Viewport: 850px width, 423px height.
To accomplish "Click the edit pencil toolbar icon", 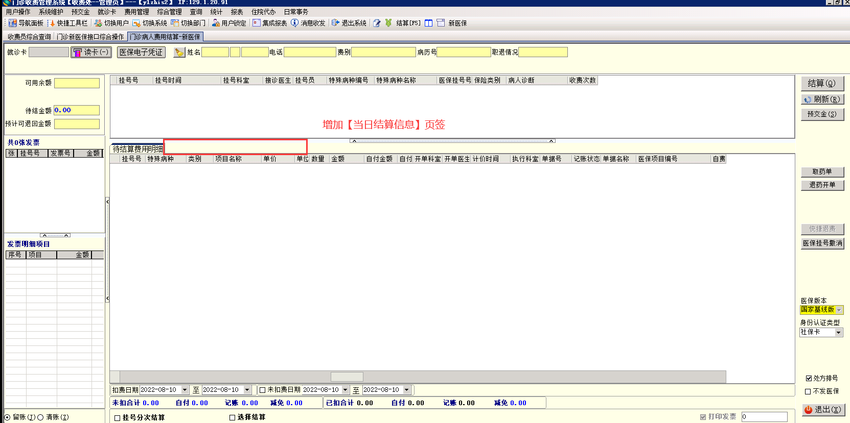I will (x=377, y=23).
